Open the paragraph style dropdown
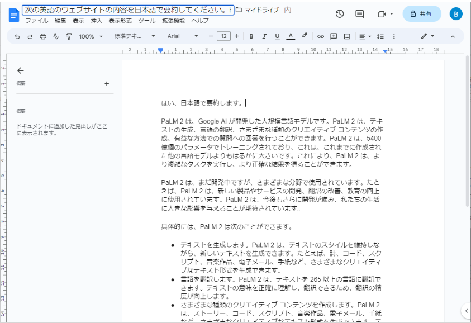 135,36
